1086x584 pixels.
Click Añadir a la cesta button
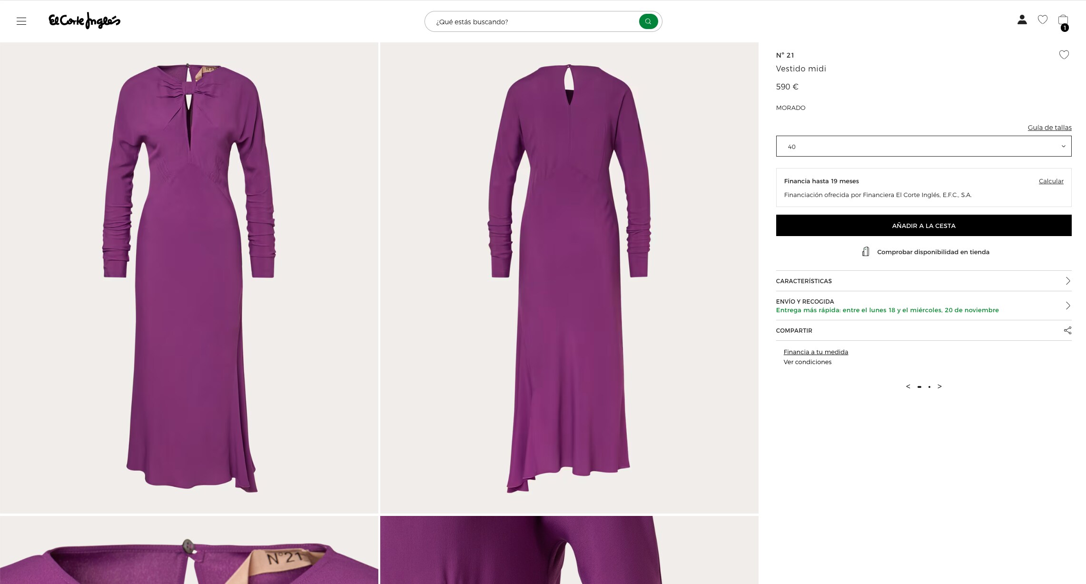click(924, 225)
